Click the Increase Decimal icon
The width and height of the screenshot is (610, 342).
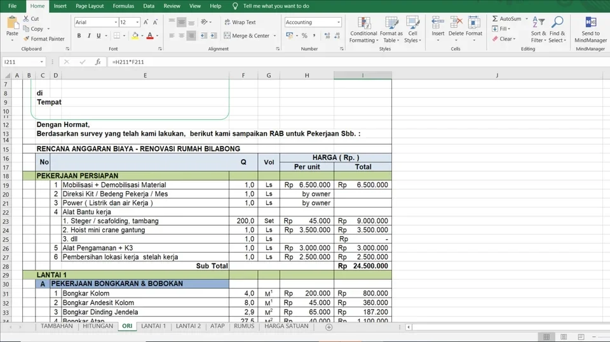coord(327,36)
